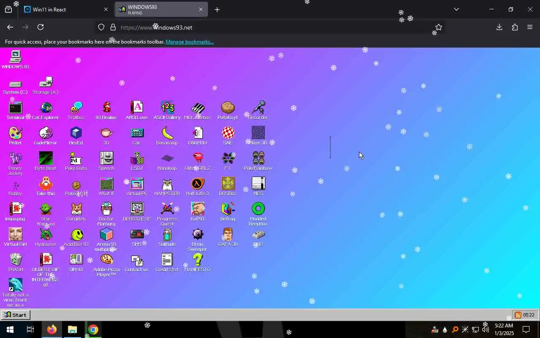
Task: Reload the current page
Action: click(40, 27)
